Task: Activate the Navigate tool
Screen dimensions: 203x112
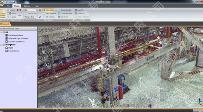Action: click(48, 10)
